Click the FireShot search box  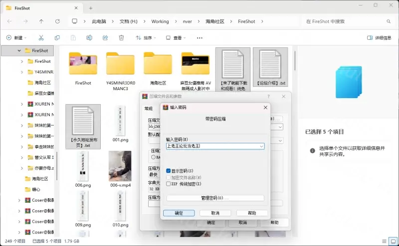(x=344, y=21)
